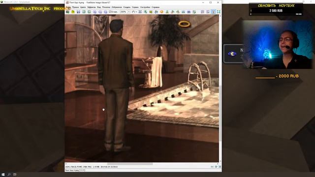The image size is (315, 177).
Task: Click the displayed game screenshot image
Action: (142, 88)
